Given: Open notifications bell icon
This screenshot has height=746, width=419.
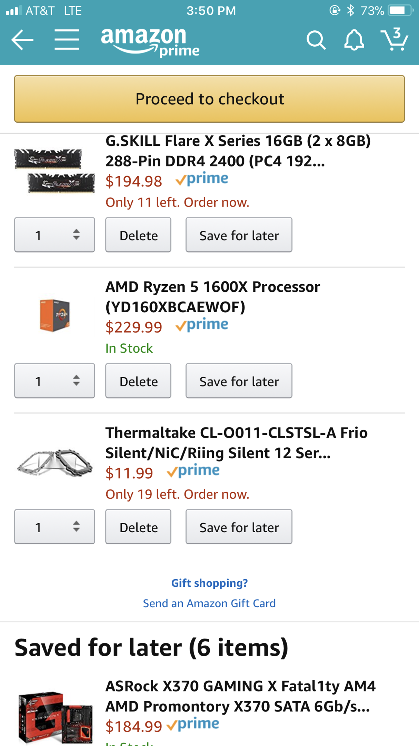Looking at the screenshot, I should pos(354,40).
